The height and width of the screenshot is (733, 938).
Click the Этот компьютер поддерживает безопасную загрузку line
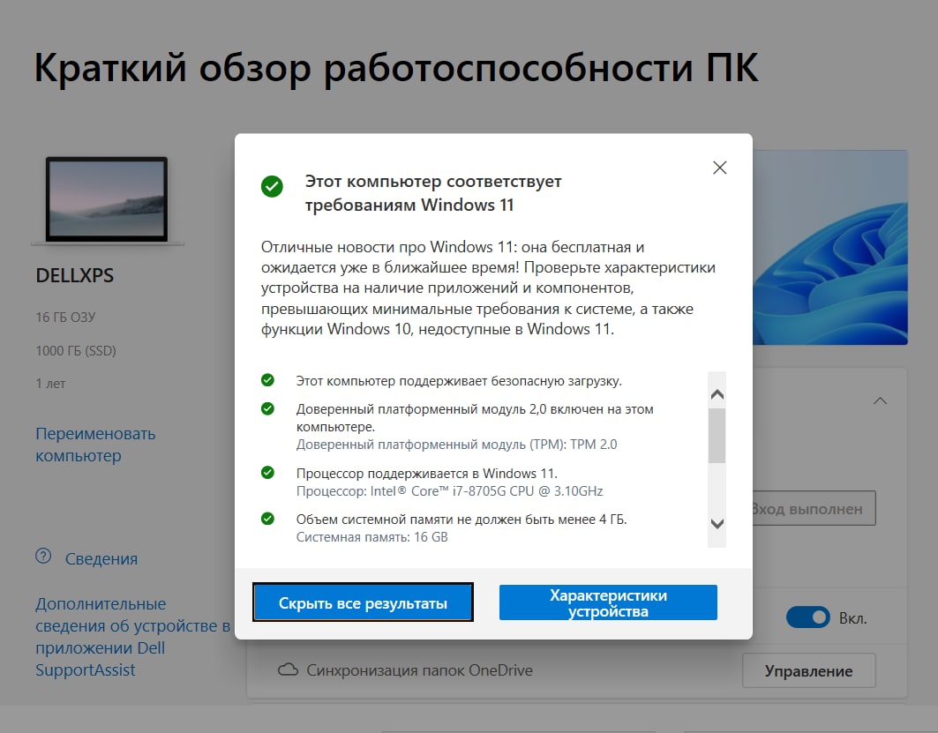[459, 381]
